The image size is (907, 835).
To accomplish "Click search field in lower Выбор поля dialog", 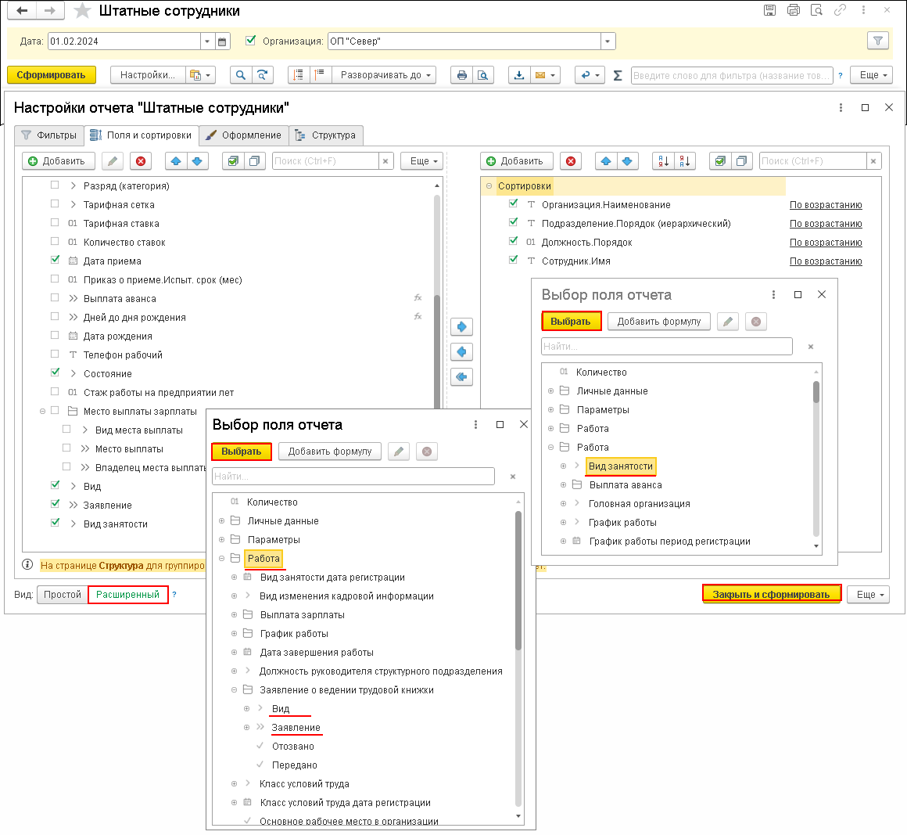I will 353,477.
